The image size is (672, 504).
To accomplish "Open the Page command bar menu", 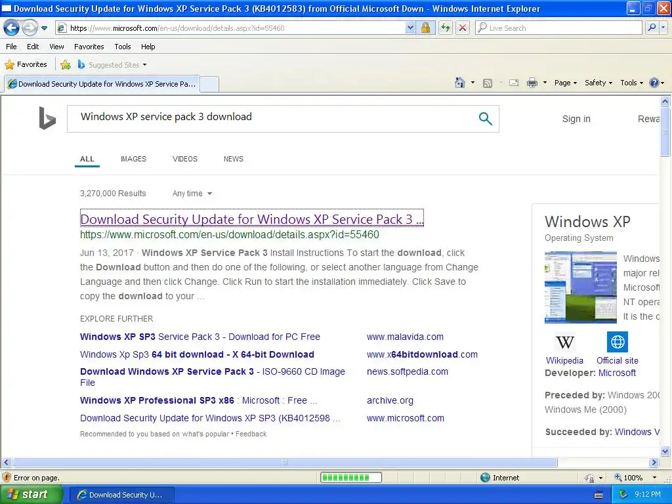I will point(565,83).
